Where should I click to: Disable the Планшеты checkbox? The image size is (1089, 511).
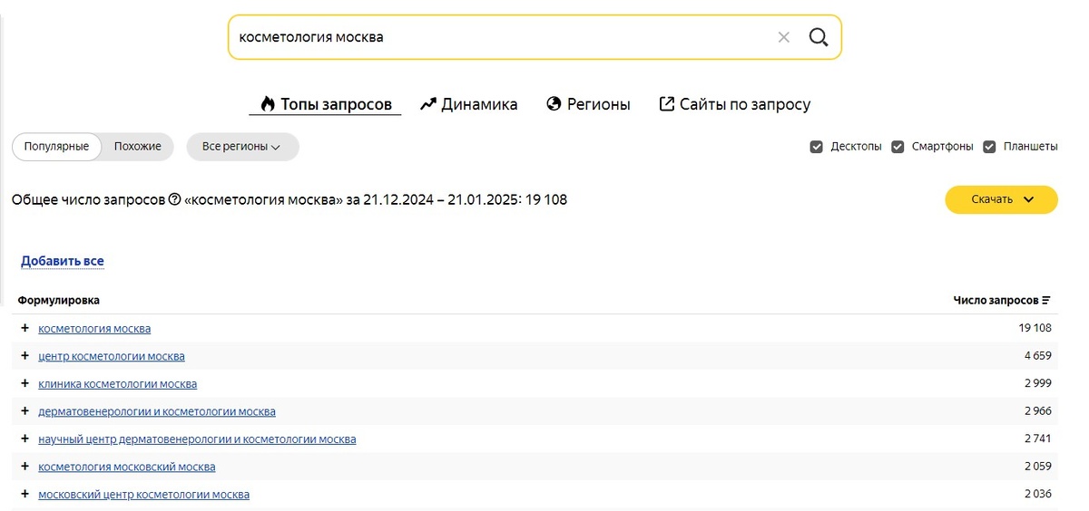click(990, 147)
